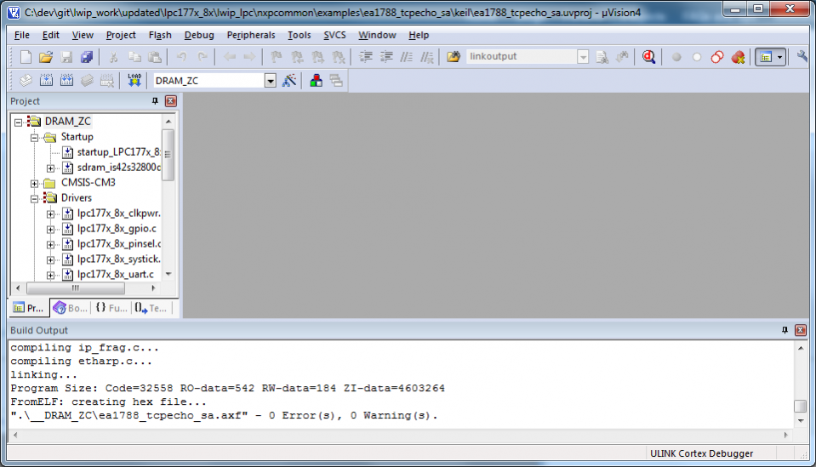Save all files via toolbar
The image size is (816, 467).
coord(87,57)
